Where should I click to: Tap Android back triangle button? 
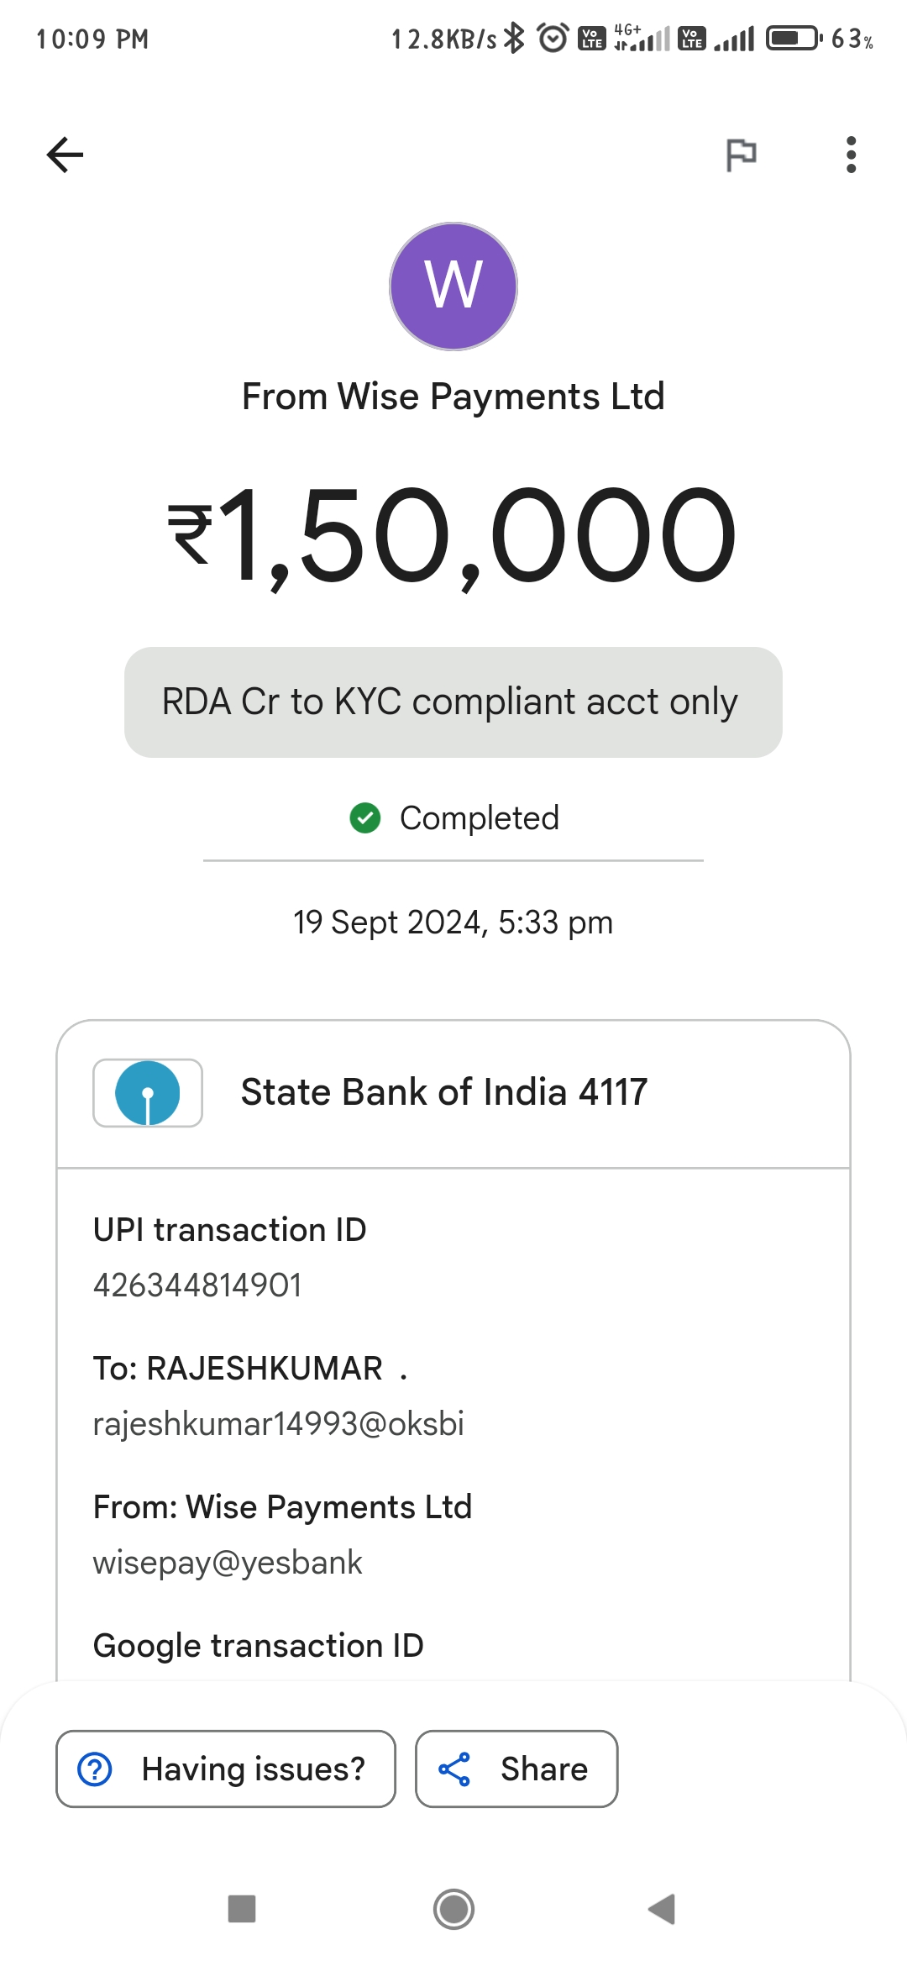pos(662,1909)
